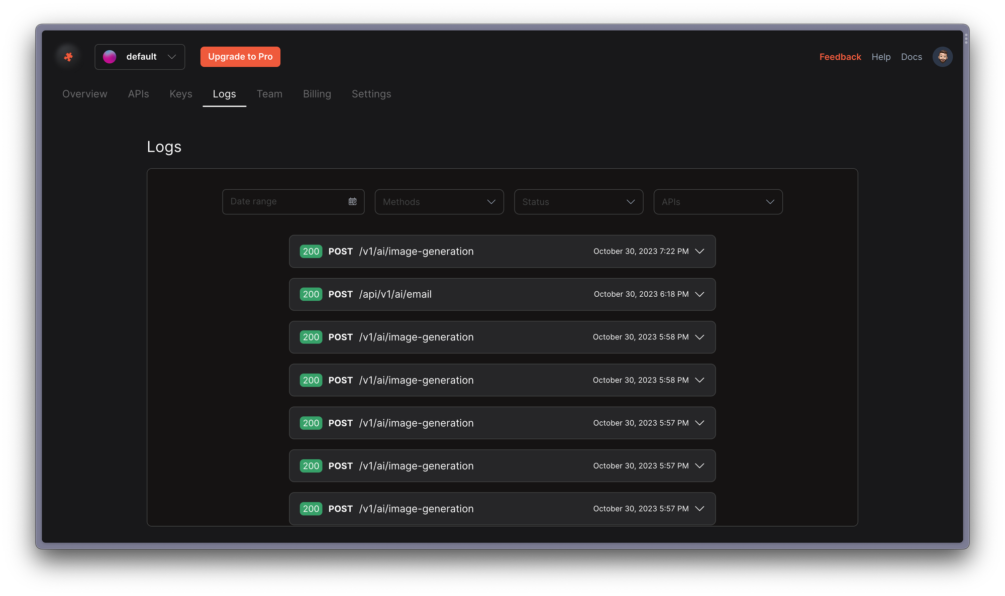
Task: Switch to the Settings tab
Action: click(x=371, y=94)
